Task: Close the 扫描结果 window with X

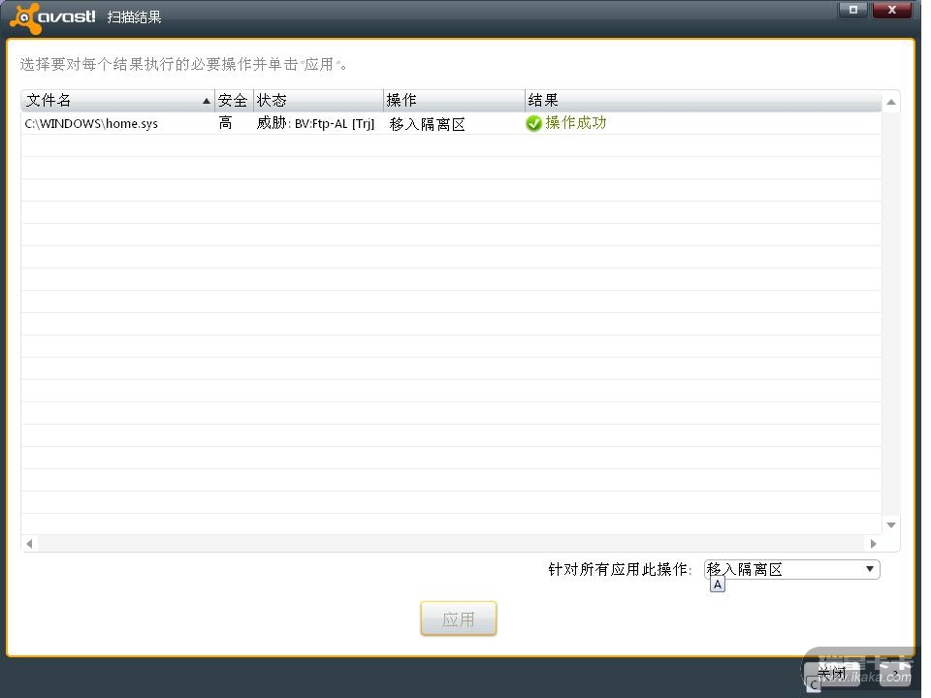Action: 891,10
